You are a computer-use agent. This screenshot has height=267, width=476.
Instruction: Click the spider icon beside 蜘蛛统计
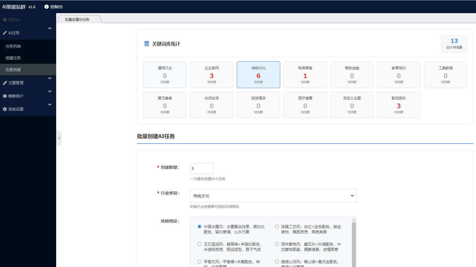coord(5,96)
